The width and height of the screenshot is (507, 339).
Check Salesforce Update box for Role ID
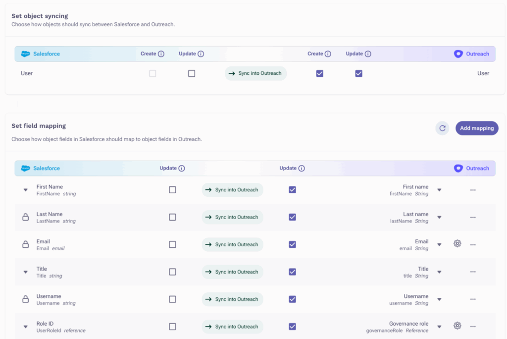click(172, 327)
